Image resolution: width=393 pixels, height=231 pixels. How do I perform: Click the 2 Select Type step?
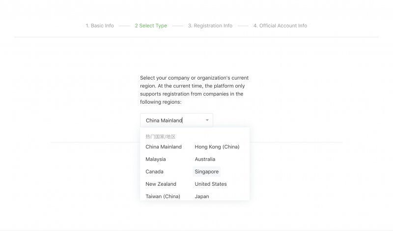point(151,26)
